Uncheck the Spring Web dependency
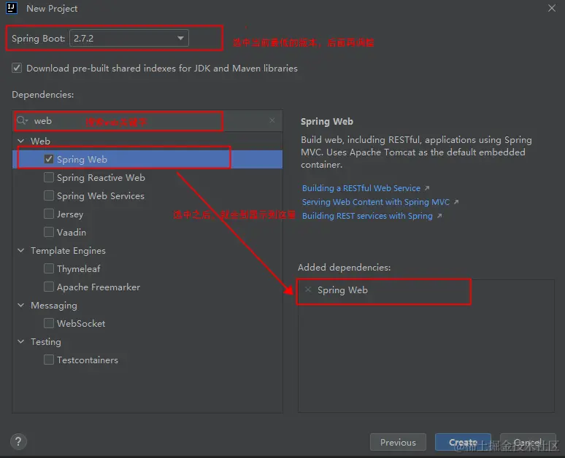Viewport: 565px width, 458px height. click(x=49, y=159)
